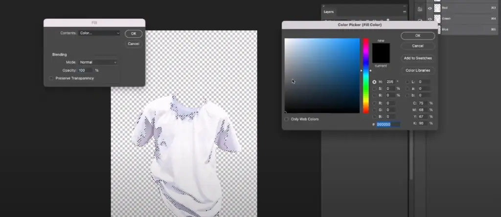Select the S saturation radio button
Screen dimensions: 501x217
[375, 88]
